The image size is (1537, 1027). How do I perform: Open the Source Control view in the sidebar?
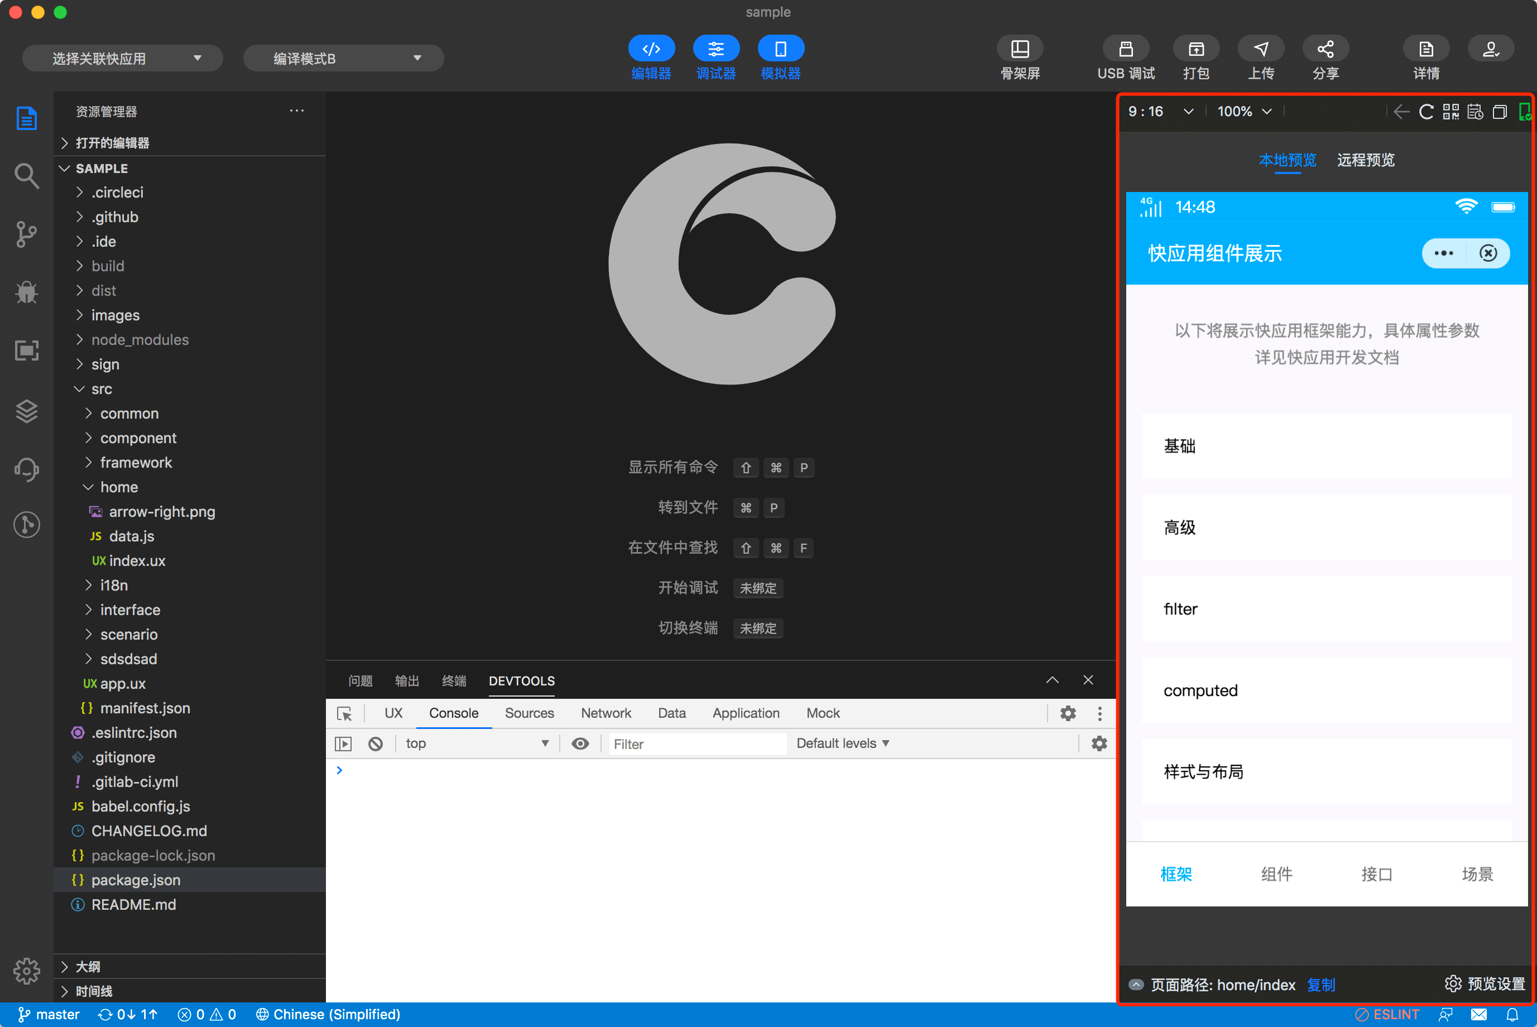[26, 234]
